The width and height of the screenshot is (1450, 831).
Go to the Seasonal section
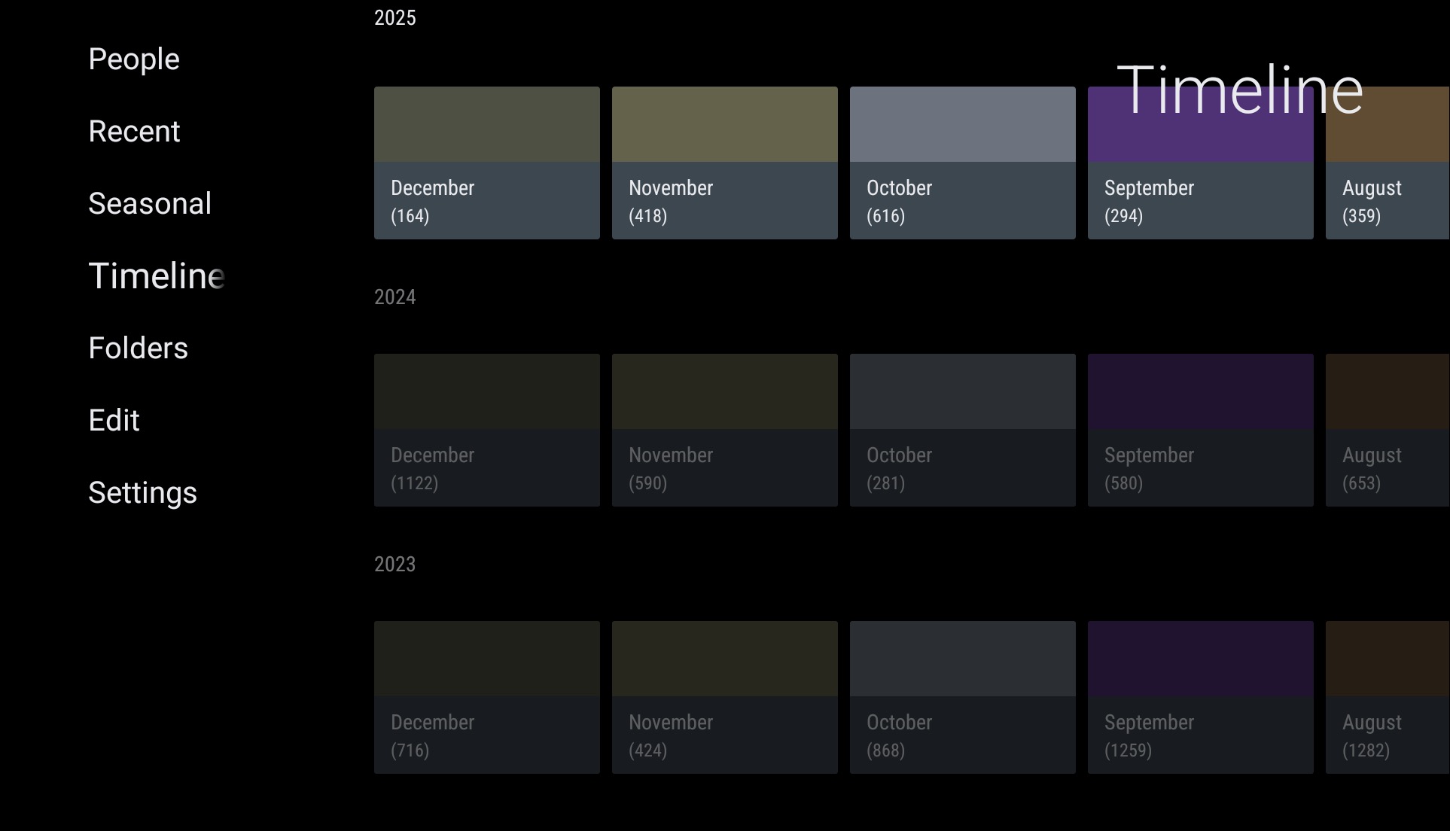tap(150, 204)
